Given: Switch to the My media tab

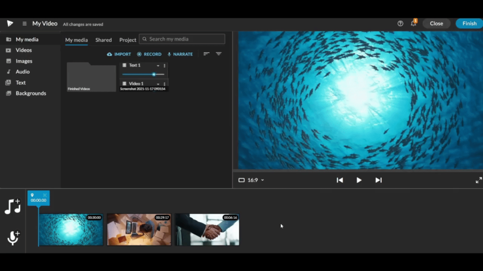Looking at the screenshot, I should coord(76,40).
